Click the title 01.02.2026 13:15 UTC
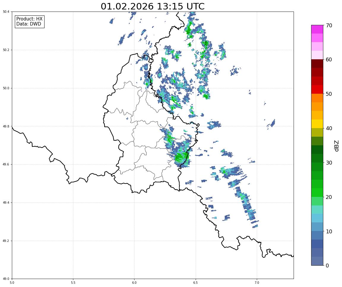 click(x=153, y=6)
